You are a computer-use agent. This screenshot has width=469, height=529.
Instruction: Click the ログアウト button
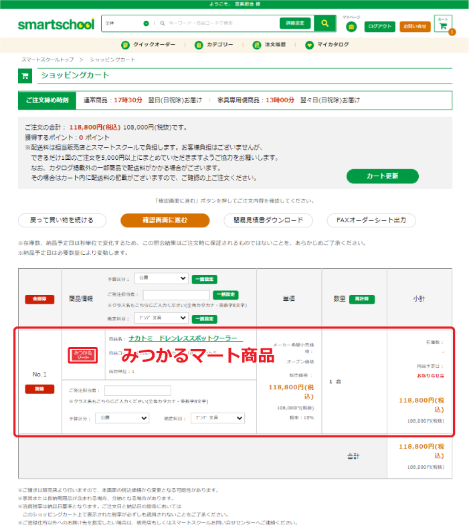point(379,26)
